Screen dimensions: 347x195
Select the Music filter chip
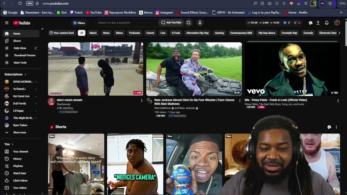click(x=93, y=33)
